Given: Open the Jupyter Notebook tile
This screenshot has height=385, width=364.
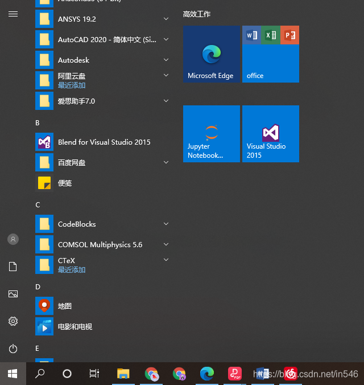Looking at the screenshot, I should [212, 134].
